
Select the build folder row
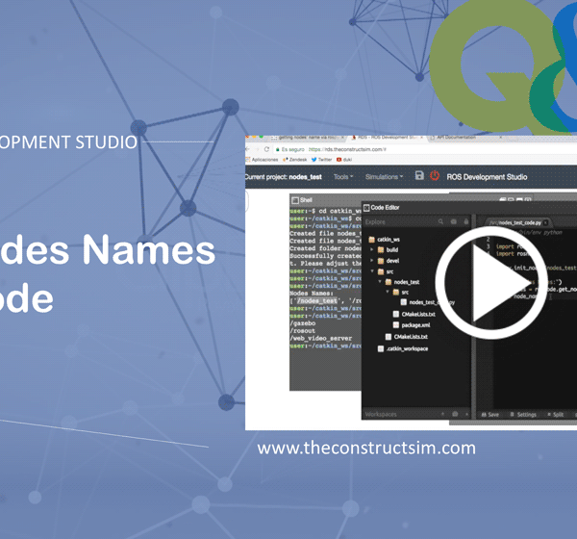[389, 250]
